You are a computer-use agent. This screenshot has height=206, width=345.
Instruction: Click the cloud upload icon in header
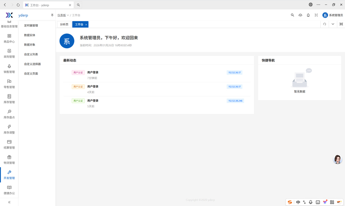[x=300, y=15]
